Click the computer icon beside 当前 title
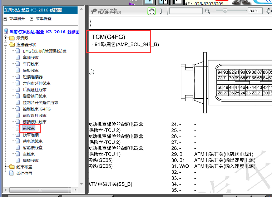This screenshot has height=197, width=272. tap(6, 31)
